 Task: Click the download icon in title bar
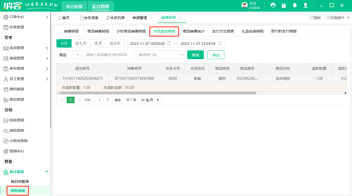[x=305, y=5]
